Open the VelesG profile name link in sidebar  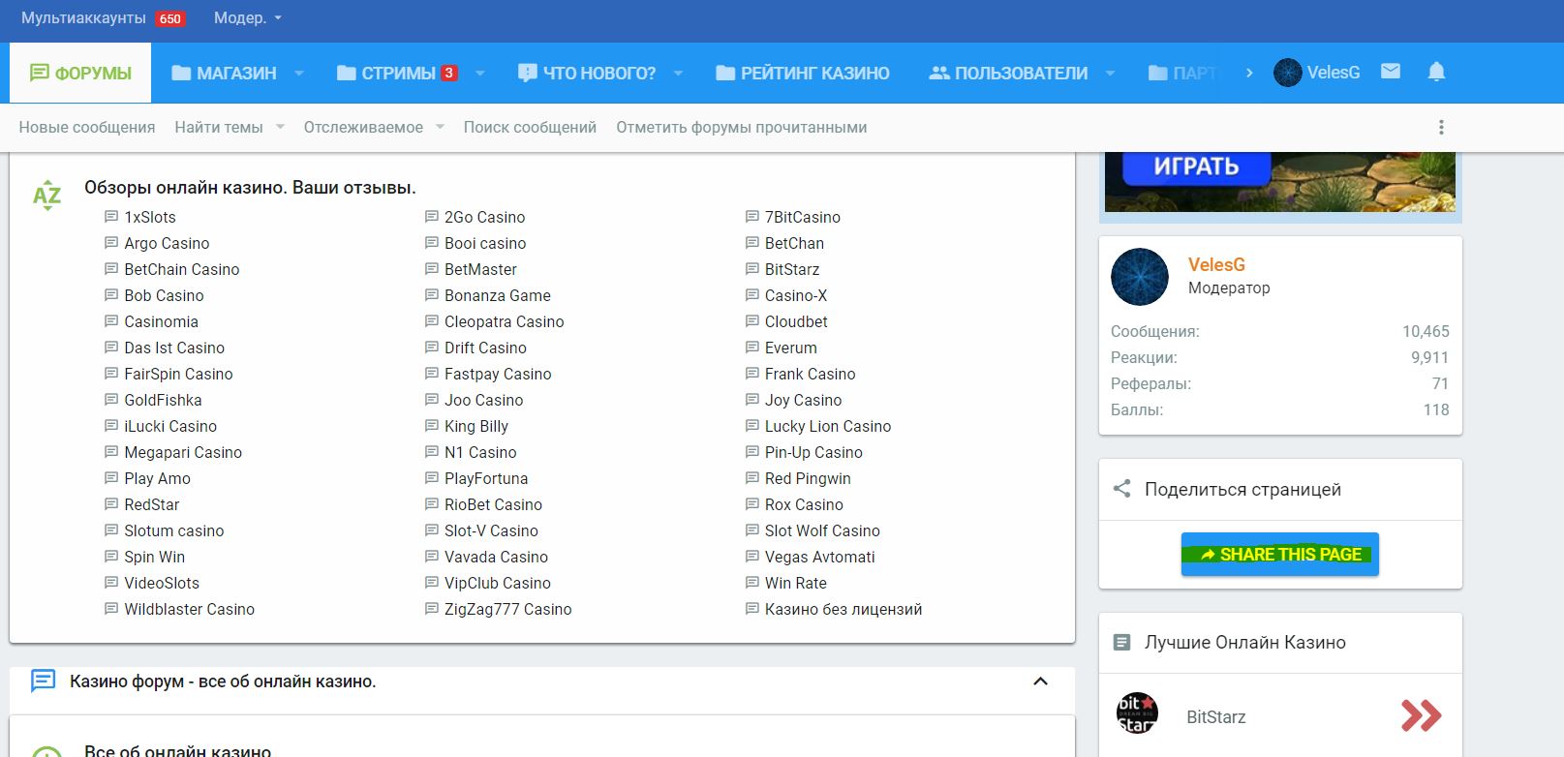(x=1216, y=264)
